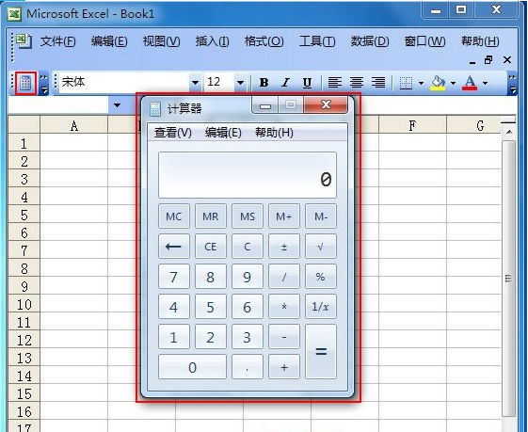Select column A header

tap(74, 125)
